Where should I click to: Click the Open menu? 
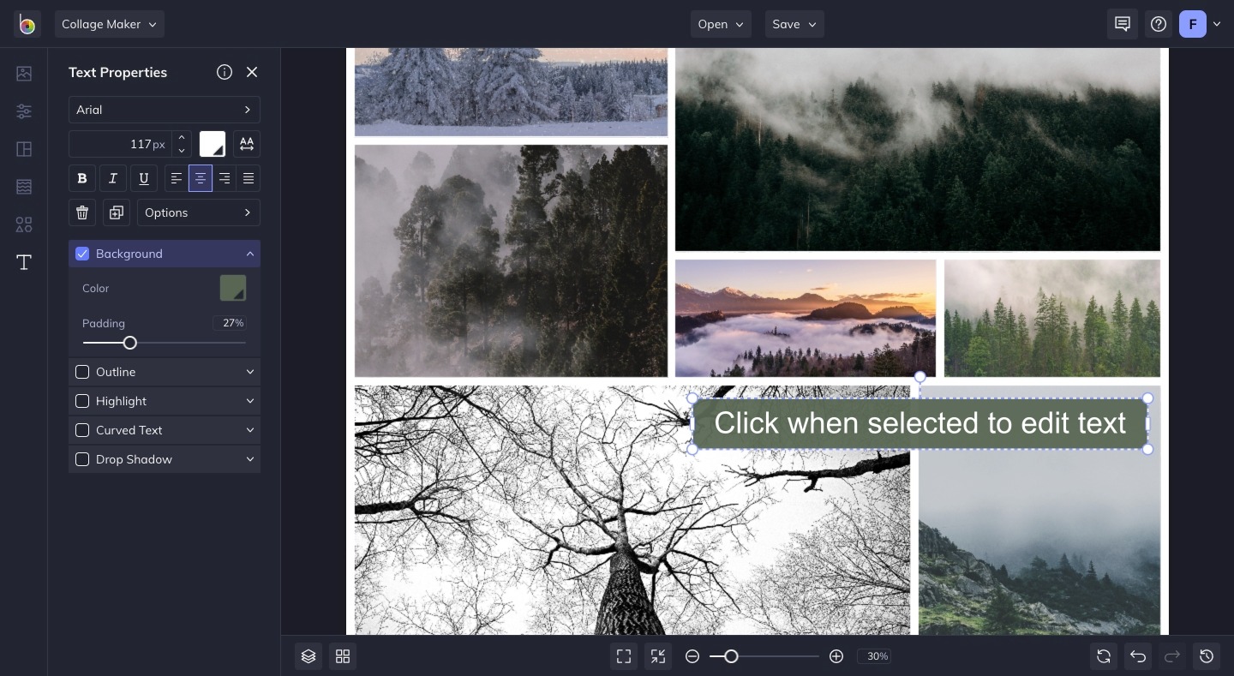click(x=721, y=24)
